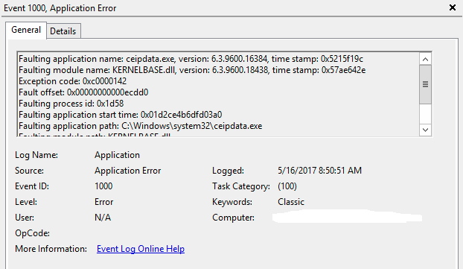Image resolution: width=463 pixels, height=269 pixels.
Task: Click the Source value Application Error
Action: 127,171
